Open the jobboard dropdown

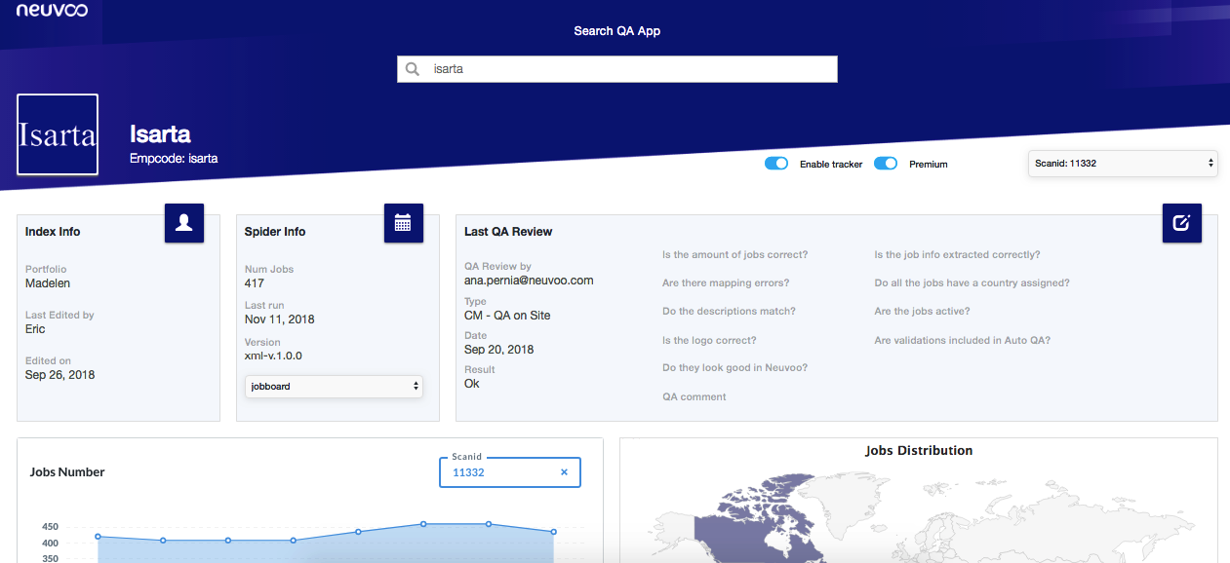334,387
